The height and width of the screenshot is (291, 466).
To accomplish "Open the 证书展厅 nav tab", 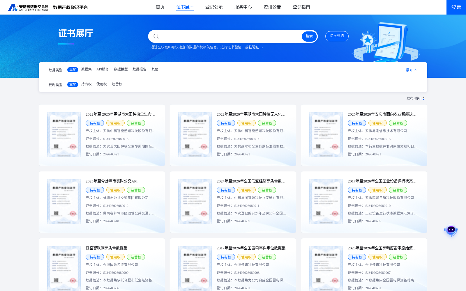I will 185,7.
